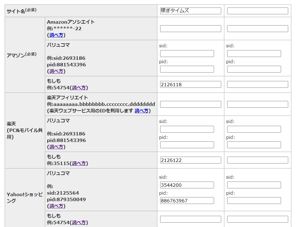Click second-column Amazonアソシエイト ID input field
The height and width of the screenshot is (227, 296).
click(257, 29)
